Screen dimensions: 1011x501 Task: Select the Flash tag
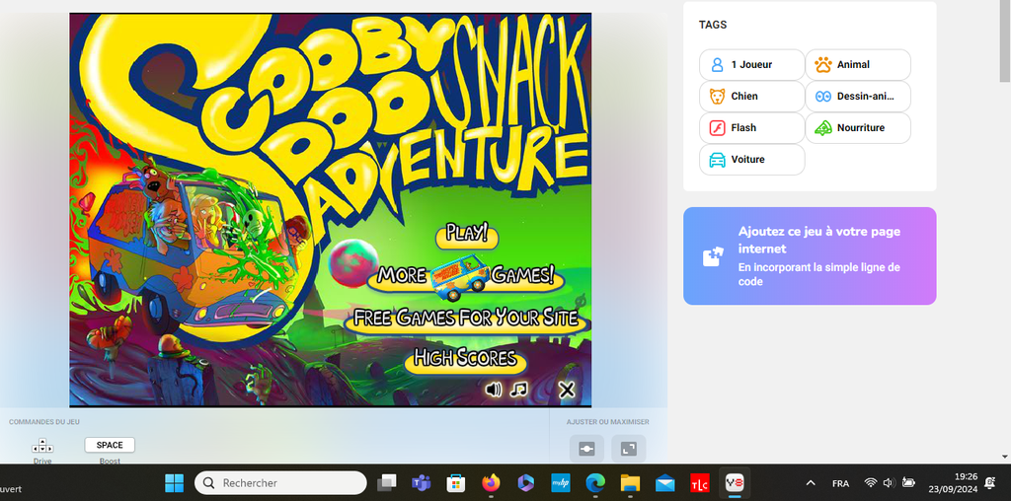(751, 128)
